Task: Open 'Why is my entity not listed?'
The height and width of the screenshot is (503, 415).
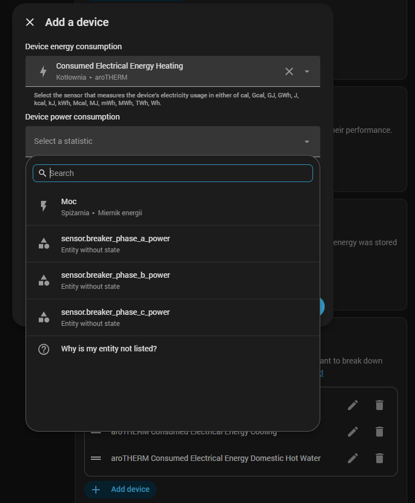Action: [x=109, y=349]
